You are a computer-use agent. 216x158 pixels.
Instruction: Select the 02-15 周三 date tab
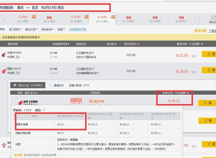pos(49,19)
